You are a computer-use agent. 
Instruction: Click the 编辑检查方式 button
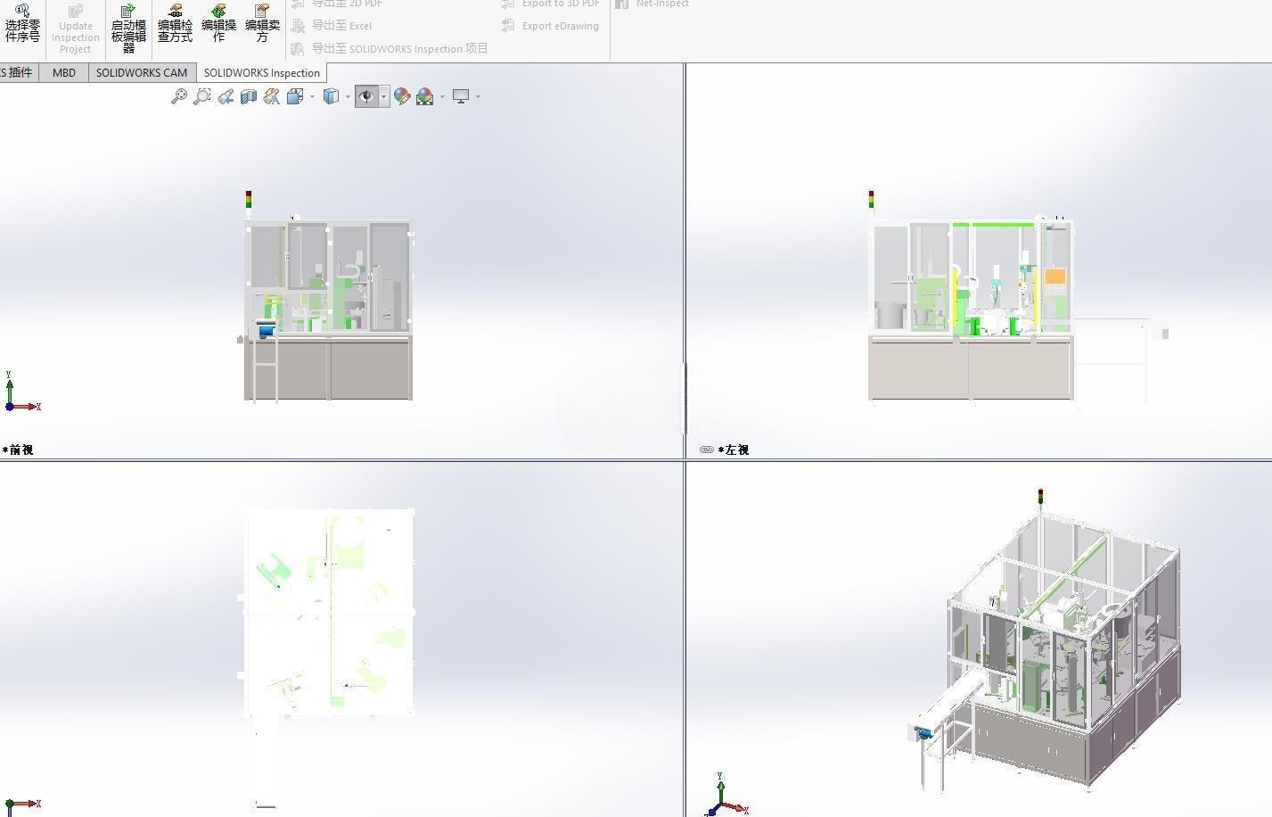[x=175, y=23]
